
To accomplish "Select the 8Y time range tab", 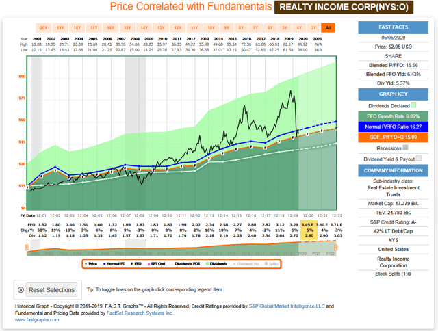I will 241,28.
